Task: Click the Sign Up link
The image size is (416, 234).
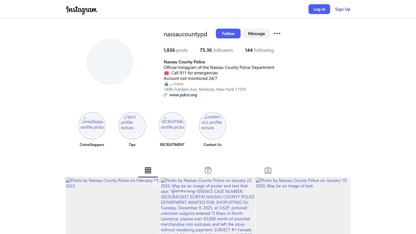Action: 343,9
